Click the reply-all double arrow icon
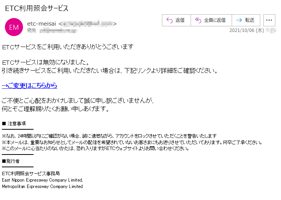Screen dimensions: 281x200 point(198,20)
